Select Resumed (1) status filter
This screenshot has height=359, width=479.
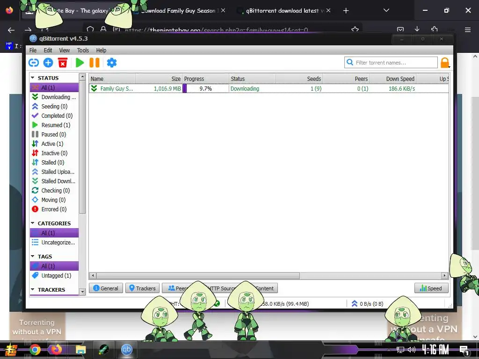(54, 125)
